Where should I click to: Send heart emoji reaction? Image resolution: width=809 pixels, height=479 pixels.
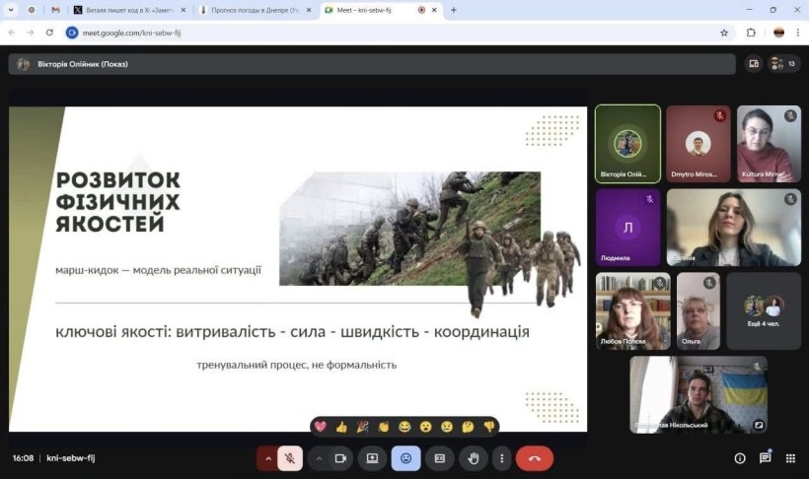point(321,427)
